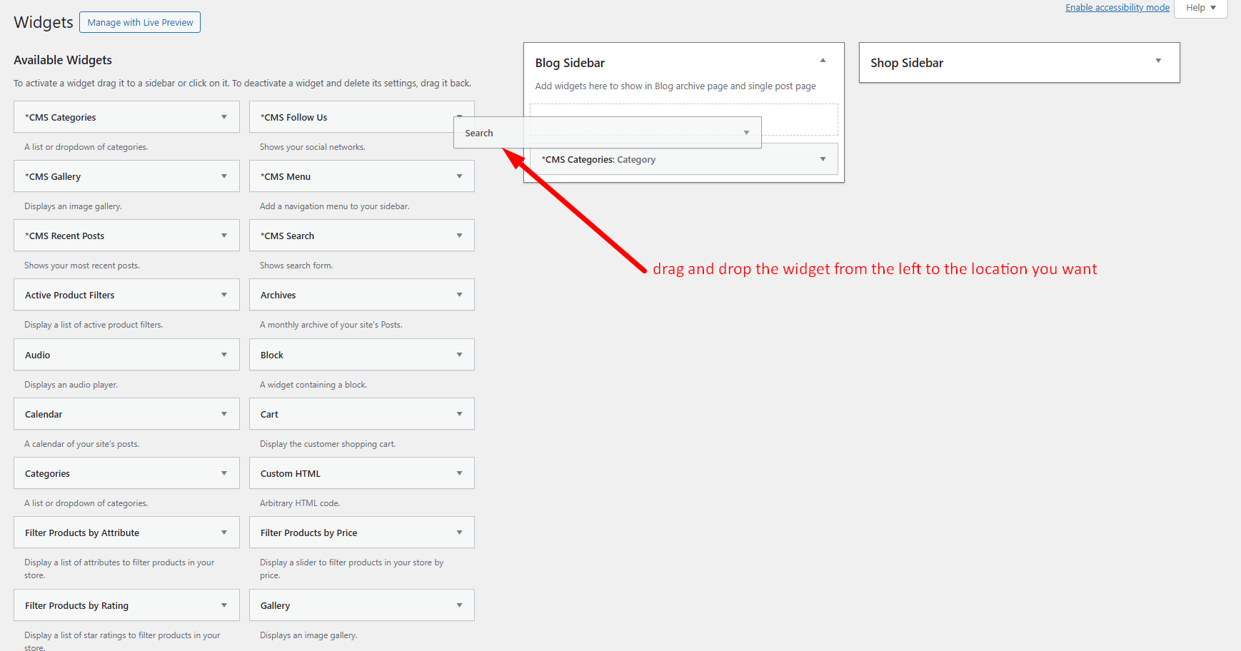
Task: Expand the *CMS Search widget arrow
Action: (x=460, y=236)
